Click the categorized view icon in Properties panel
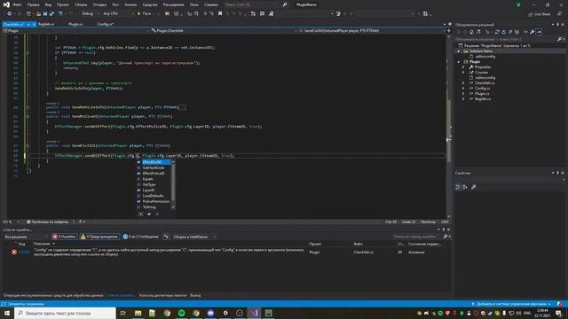 [458, 187]
